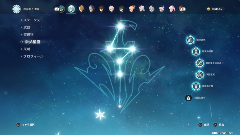Open the 雲の果てに光あり constellation icon

(199, 63)
